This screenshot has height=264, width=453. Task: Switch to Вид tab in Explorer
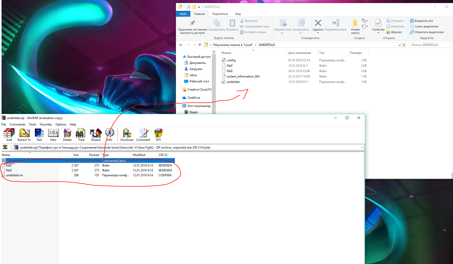(238, 14)
